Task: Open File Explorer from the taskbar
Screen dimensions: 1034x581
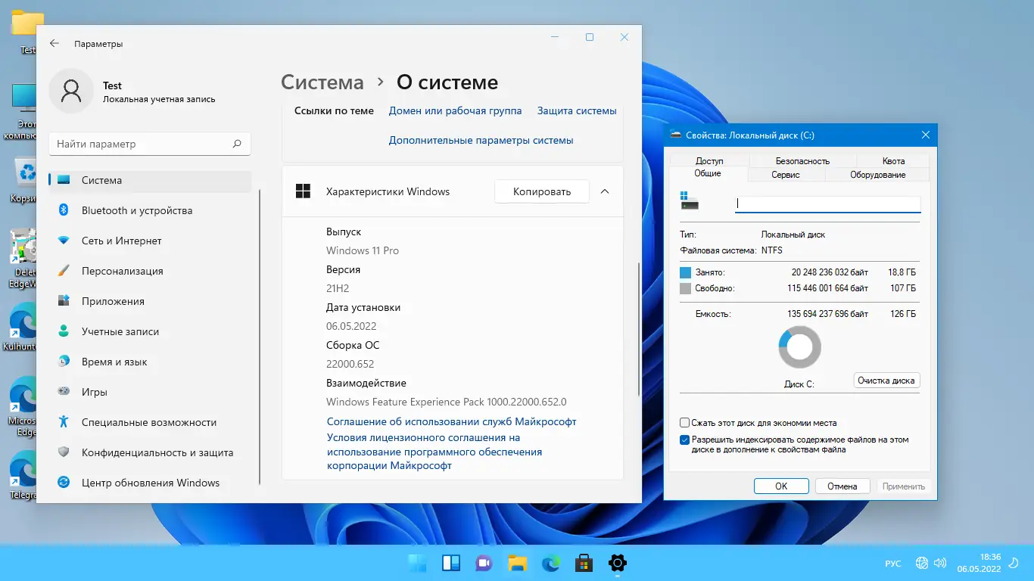Action: [517, 563]
